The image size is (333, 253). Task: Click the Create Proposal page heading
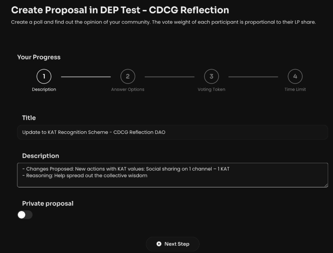click(x=120, y=10)
